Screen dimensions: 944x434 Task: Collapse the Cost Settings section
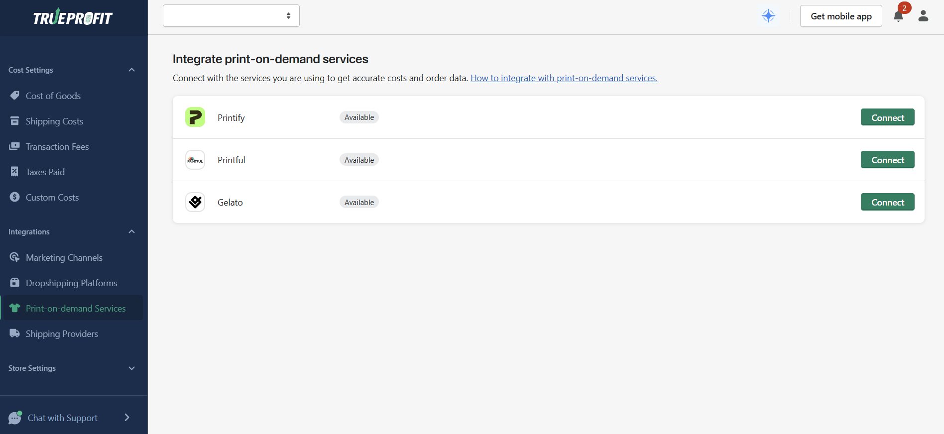click(x=131, y=70)
